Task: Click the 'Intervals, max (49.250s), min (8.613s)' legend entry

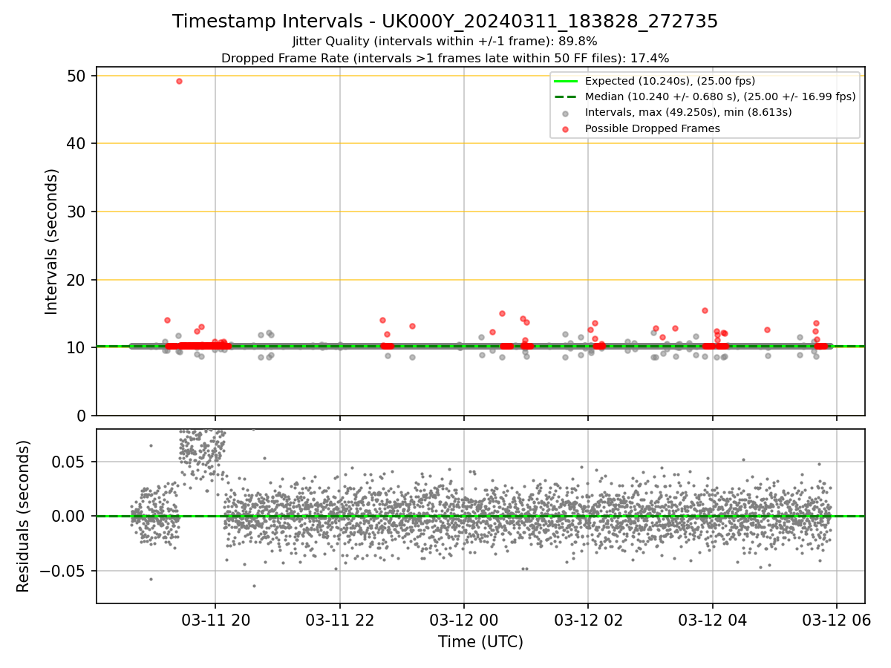Action: click(688, 112)
